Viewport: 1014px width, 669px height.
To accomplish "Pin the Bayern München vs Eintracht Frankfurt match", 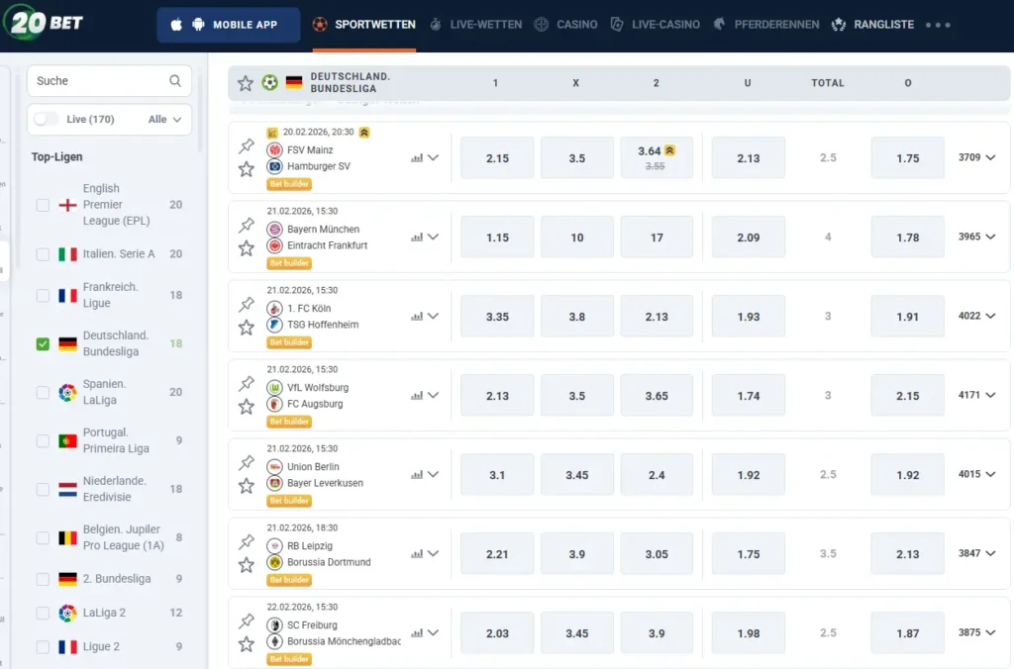I will click(x=247, y=225).
